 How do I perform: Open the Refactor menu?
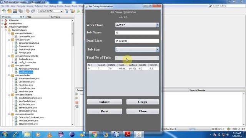pos(38,6)
